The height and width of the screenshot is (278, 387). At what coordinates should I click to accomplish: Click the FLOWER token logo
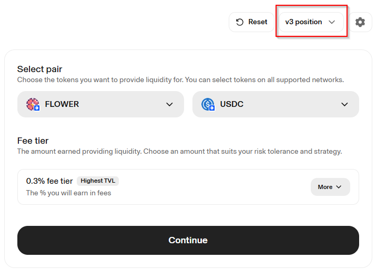(33, 104)
